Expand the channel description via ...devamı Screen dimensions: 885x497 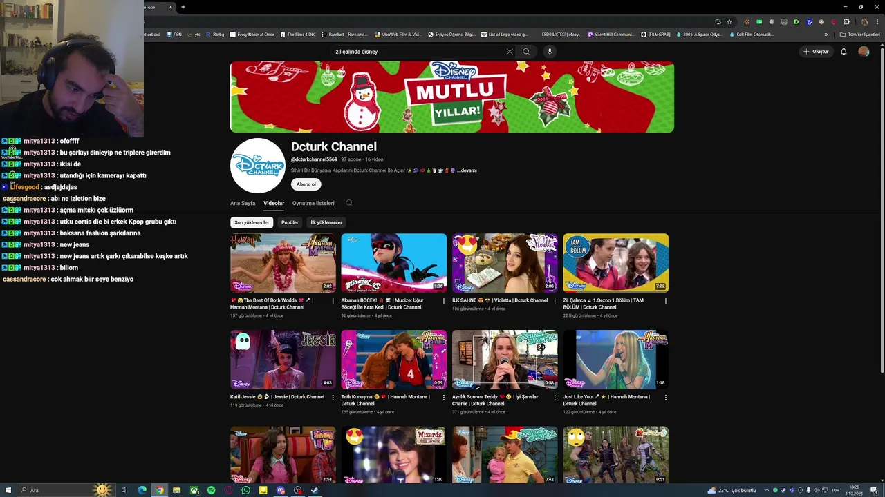pos(467,170)
